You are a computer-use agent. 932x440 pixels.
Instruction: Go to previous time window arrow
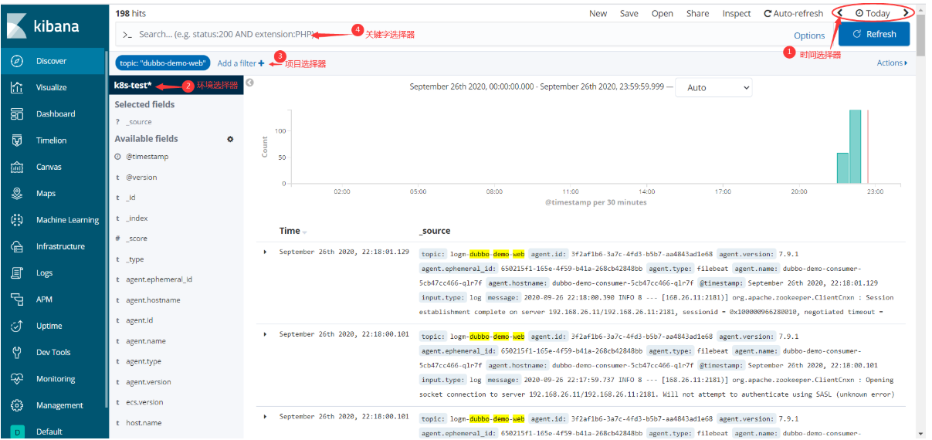tap(840, 13)
